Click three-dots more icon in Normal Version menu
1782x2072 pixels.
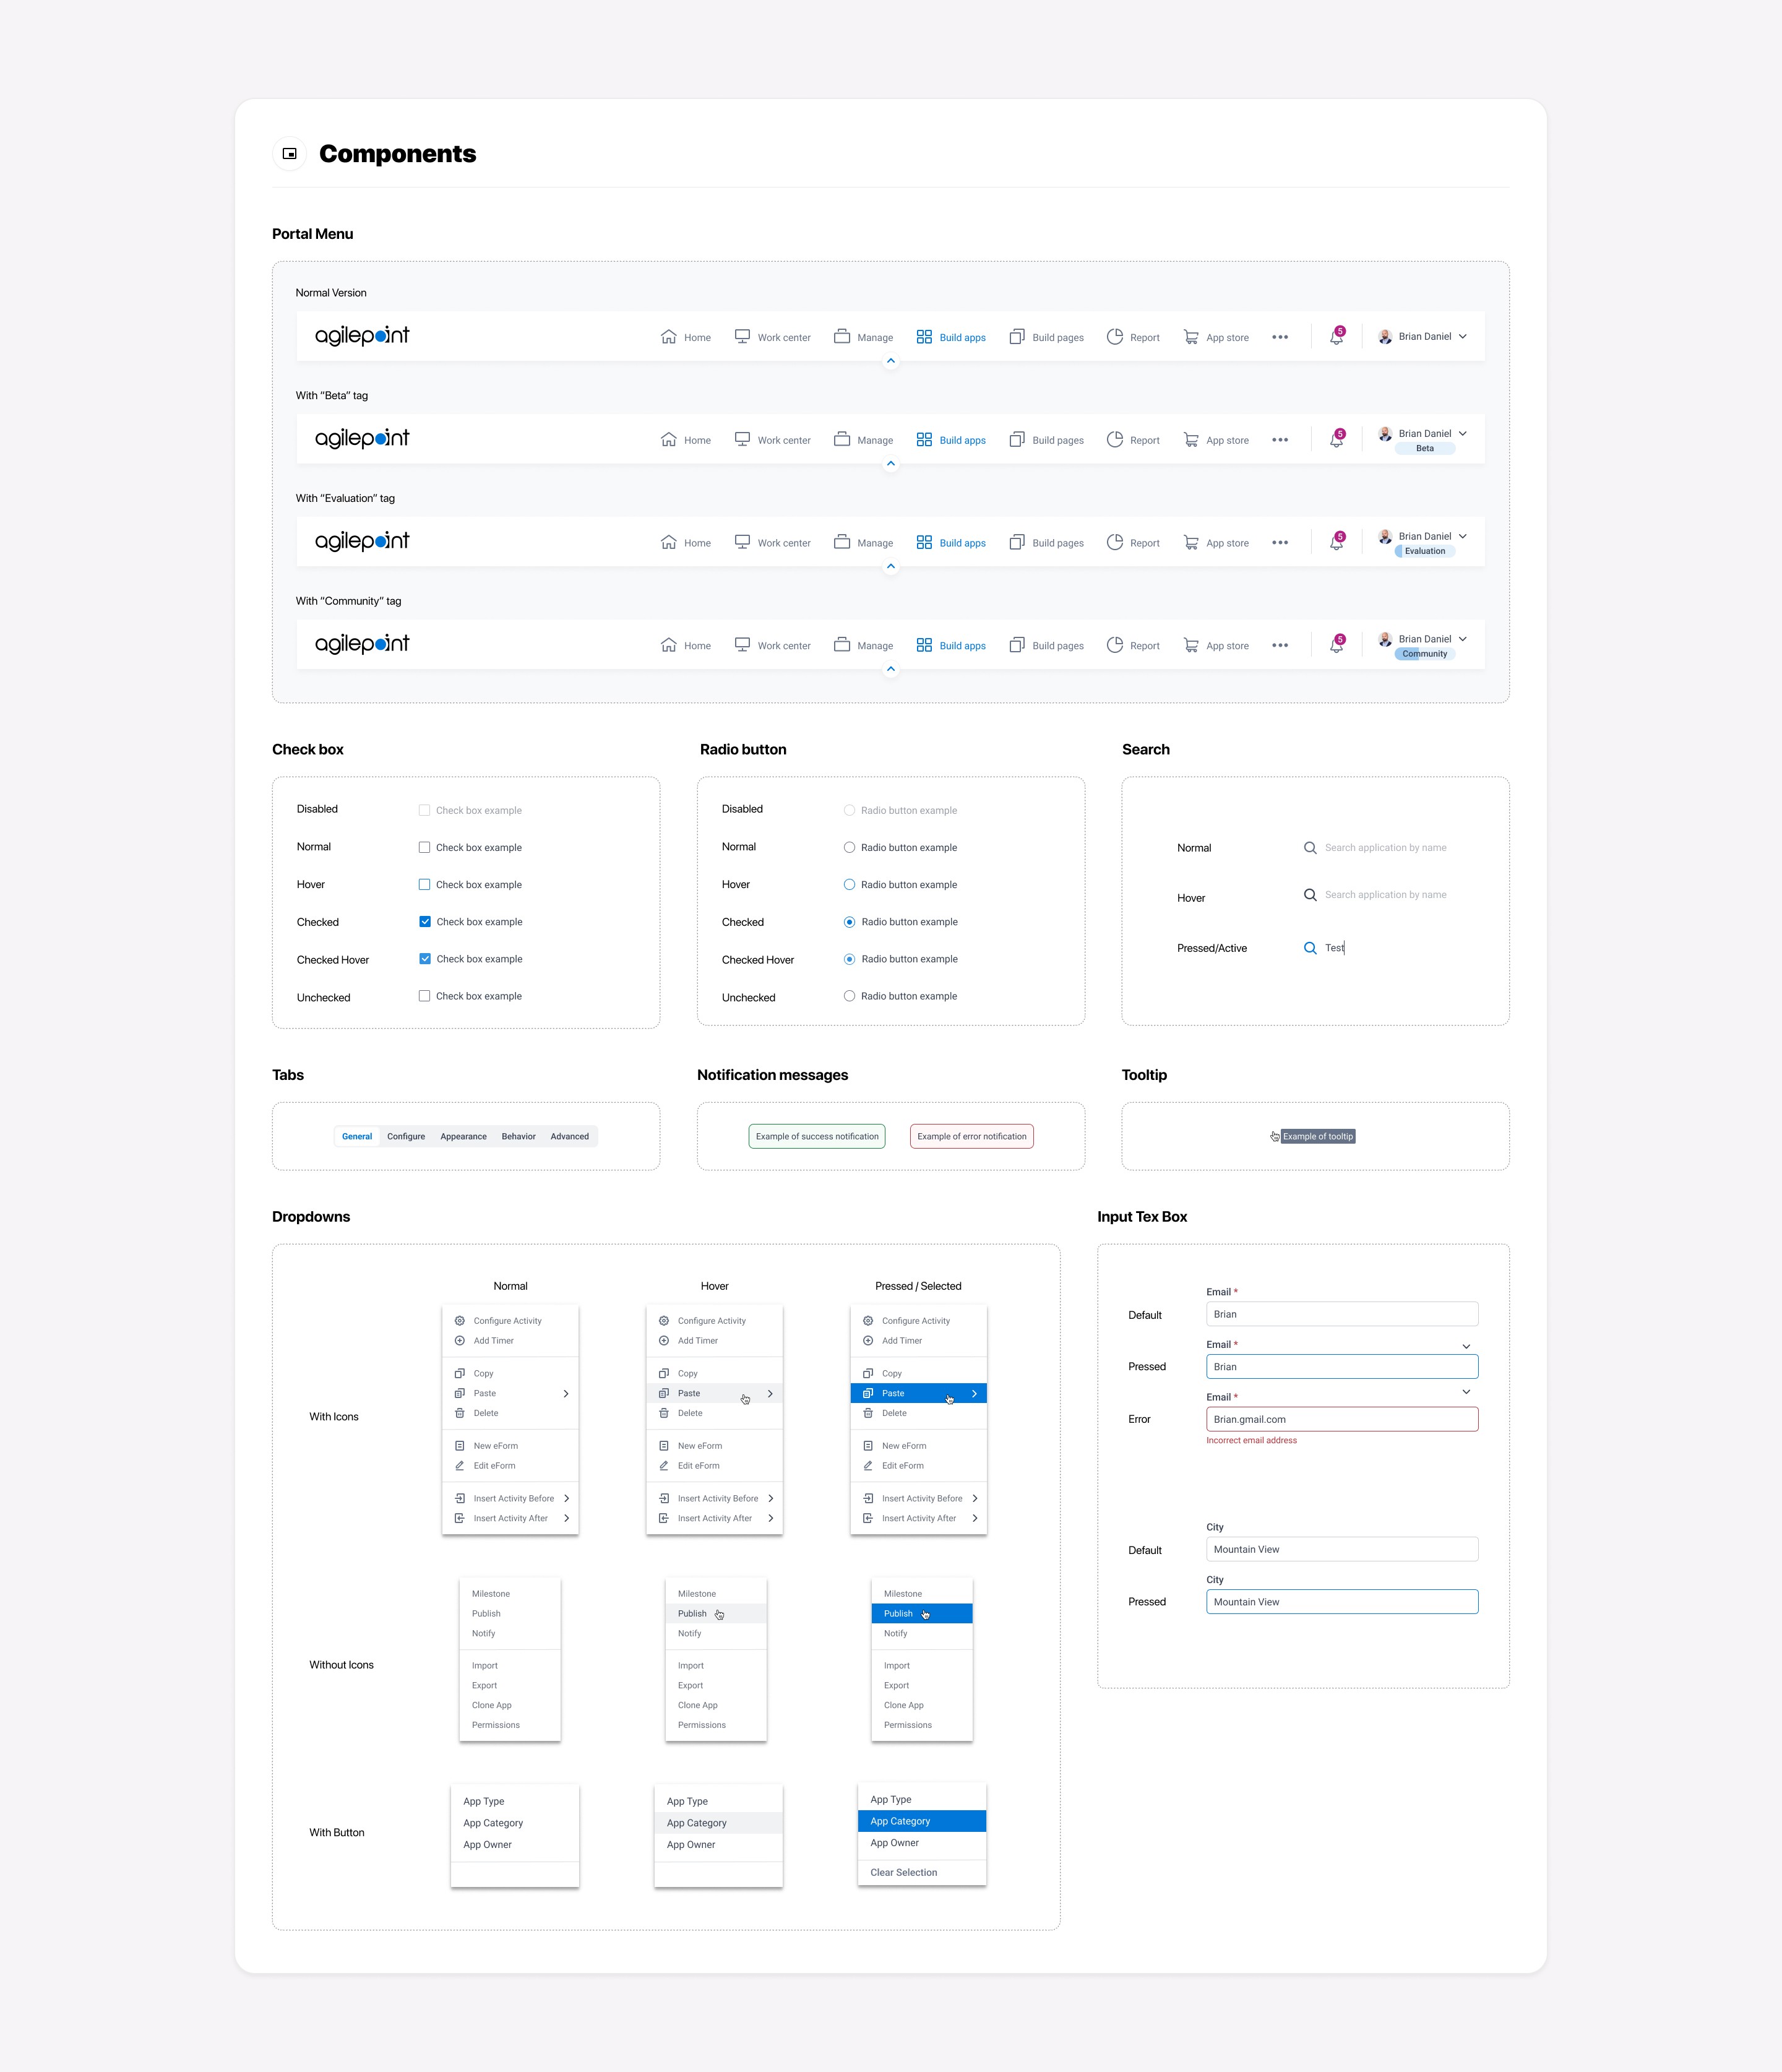tap(1280, 337)
